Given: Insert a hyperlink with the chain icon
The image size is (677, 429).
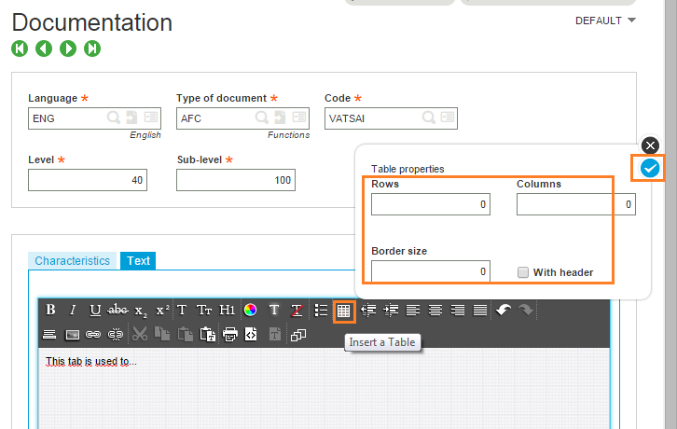Looking at the screenshot, I should pos(93,335).
